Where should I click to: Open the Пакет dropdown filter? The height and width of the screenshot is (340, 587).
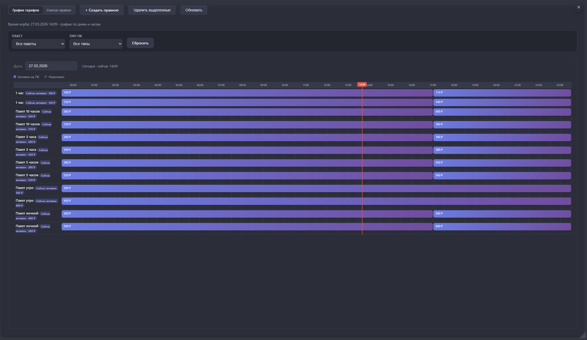point(39,44)
